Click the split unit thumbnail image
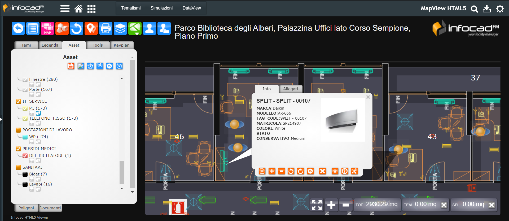Screen dimensions: 509x221 [343, 120]
